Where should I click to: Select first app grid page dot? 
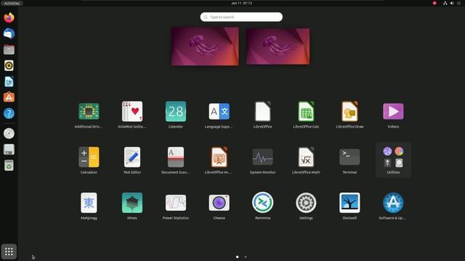tap(238, 257)
